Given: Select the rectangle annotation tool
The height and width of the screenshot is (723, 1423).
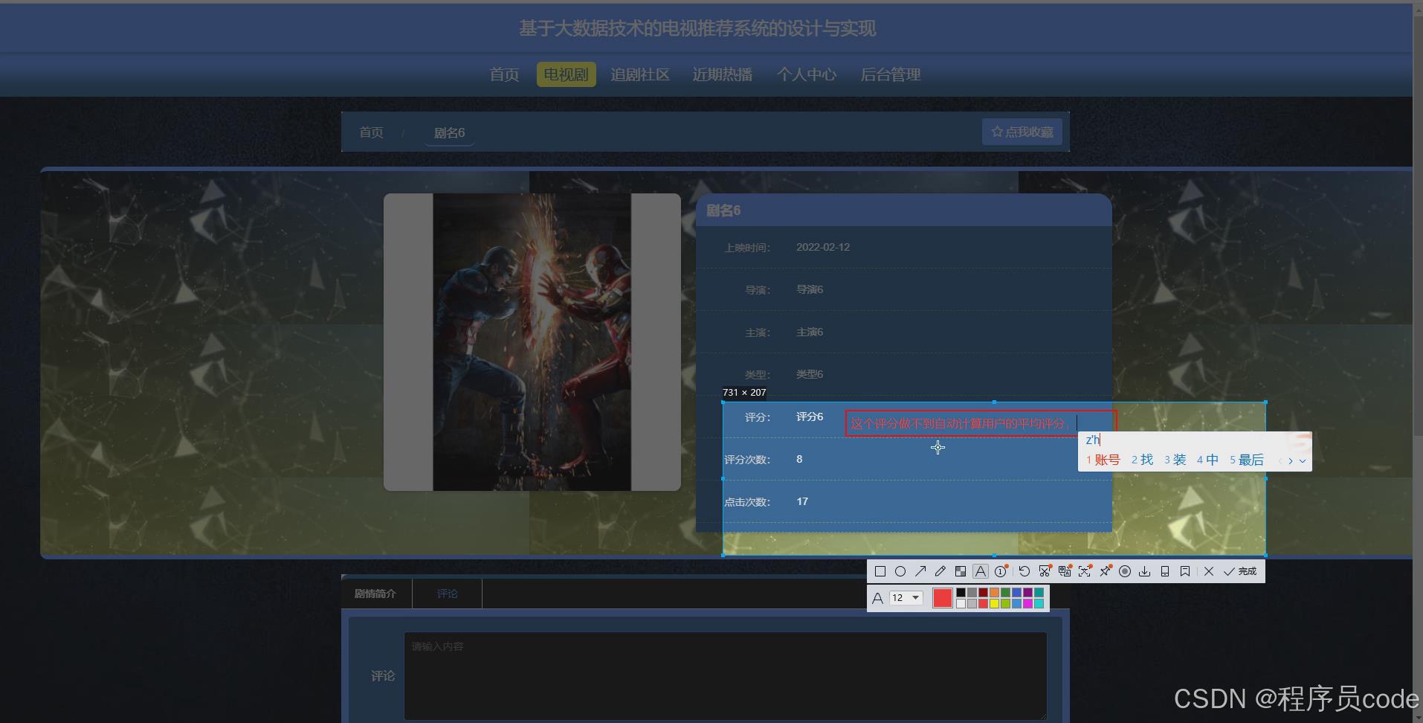Looking at the screenshot, I should (x=880, y=571).
